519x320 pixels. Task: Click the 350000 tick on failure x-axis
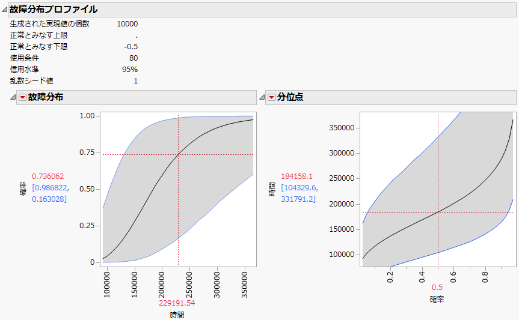point(245,285)
